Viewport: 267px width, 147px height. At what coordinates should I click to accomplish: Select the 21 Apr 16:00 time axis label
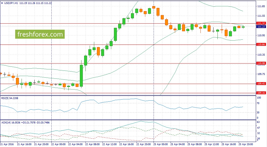pyautogui.click(x=24, y=144)
